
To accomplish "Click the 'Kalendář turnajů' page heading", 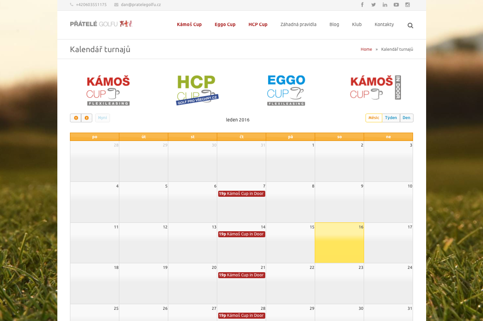I will 100,49.
